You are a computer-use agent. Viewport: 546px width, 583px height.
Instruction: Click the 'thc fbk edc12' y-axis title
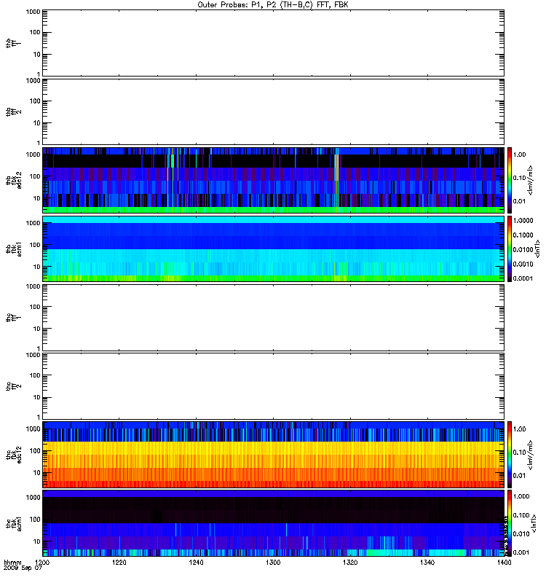tap(13, 455)
